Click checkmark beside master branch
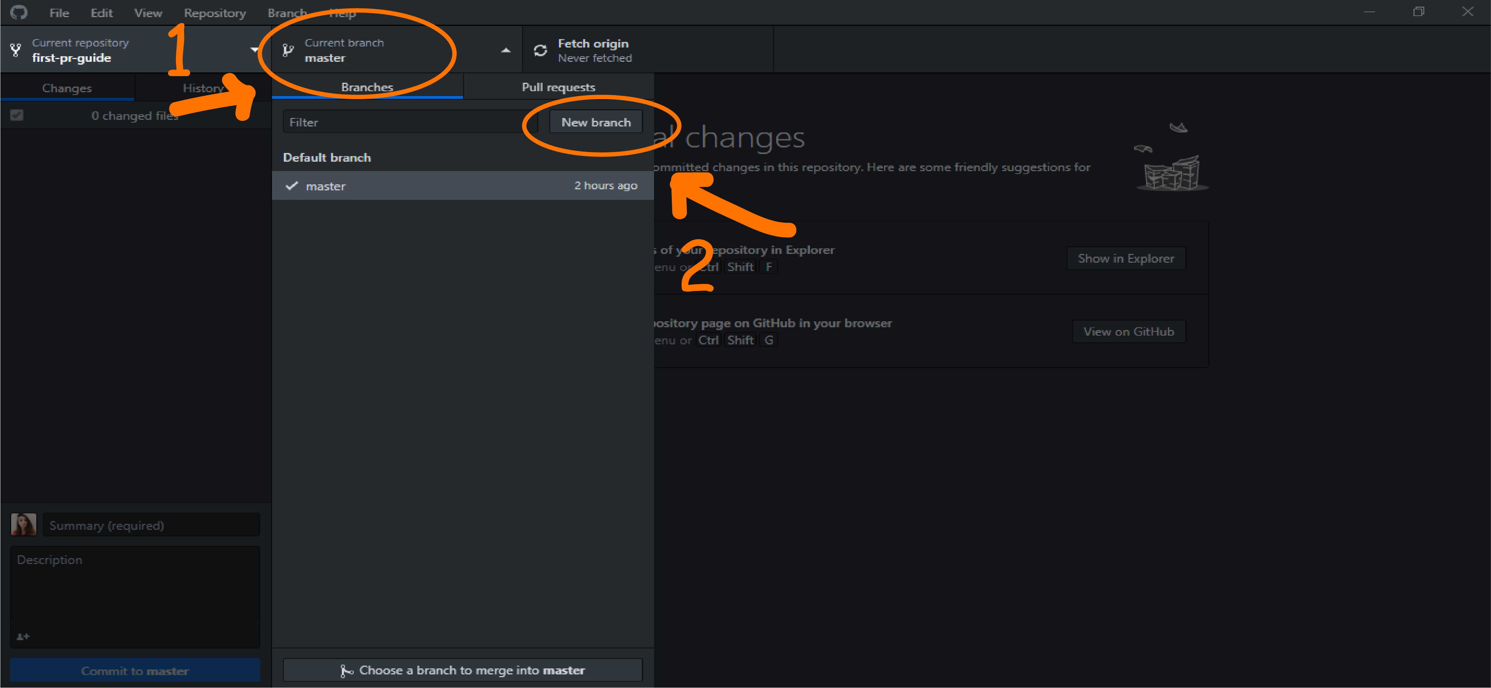This screenshot has width=1491, height=688. click(x=292, y=186)
